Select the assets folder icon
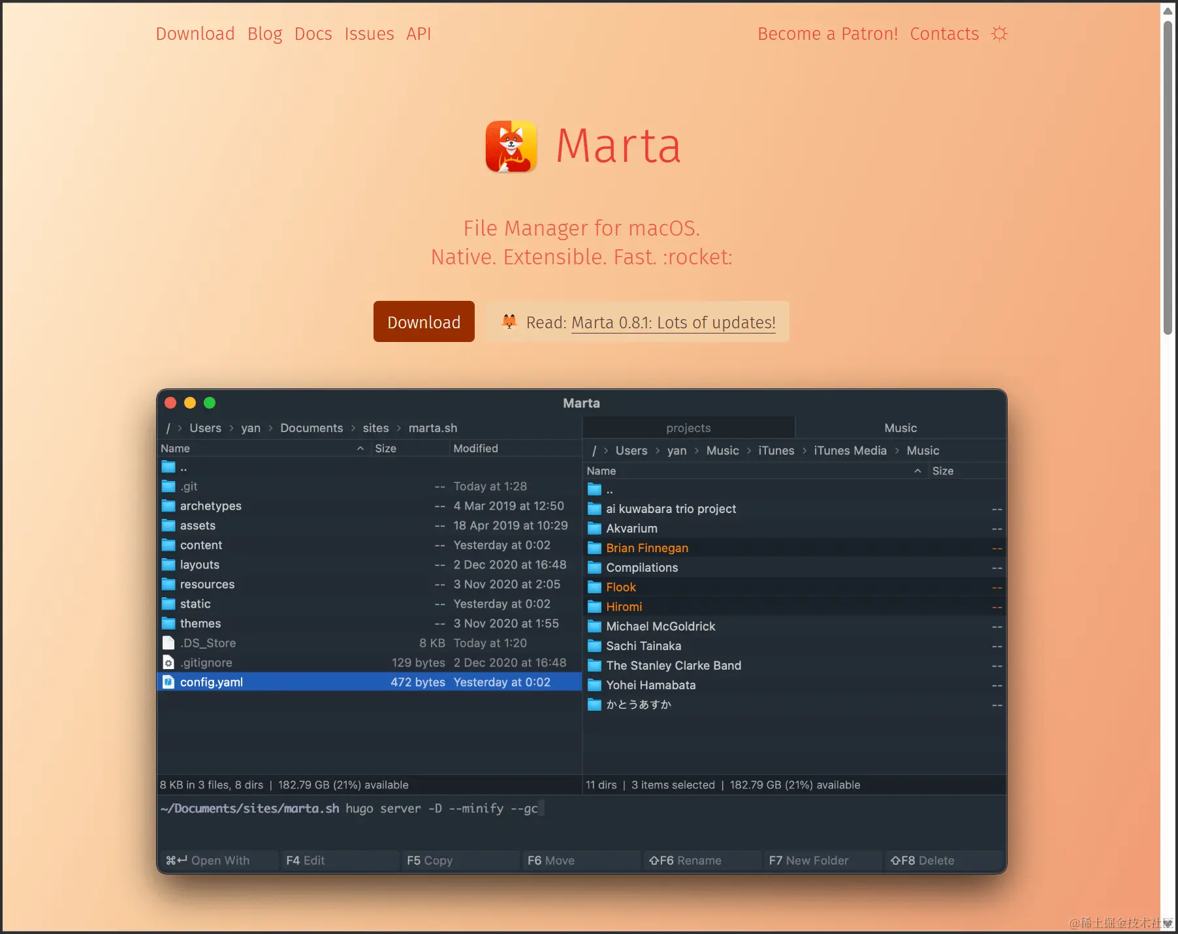This screenshot has height=934, width=1178. [168, 525]
